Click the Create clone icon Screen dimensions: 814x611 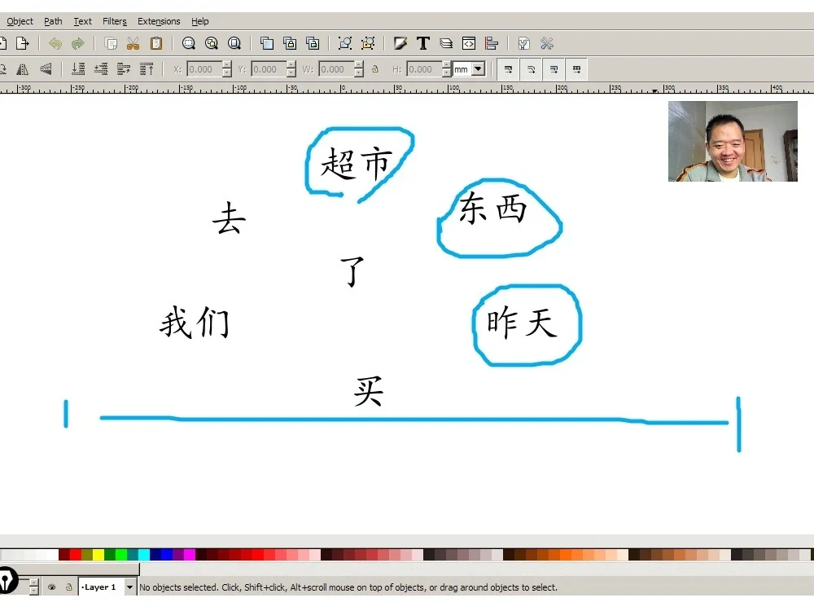click(x=290, y=43)
